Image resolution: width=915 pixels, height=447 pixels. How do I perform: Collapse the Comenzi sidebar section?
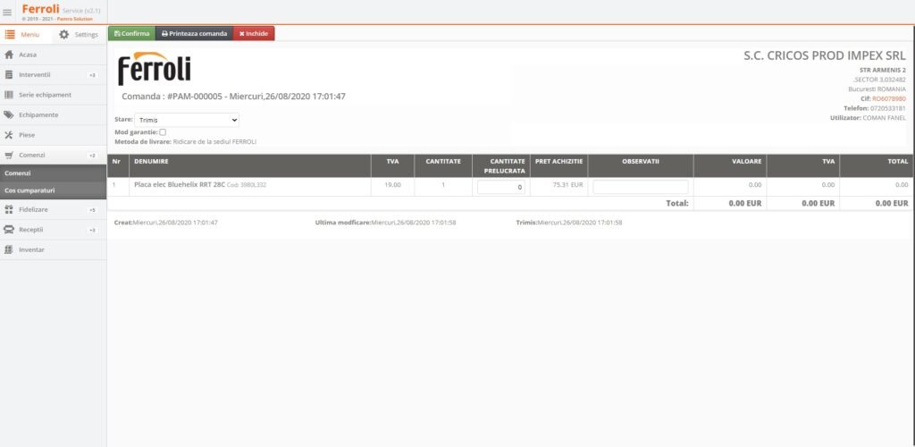click(x=53, y=155)
